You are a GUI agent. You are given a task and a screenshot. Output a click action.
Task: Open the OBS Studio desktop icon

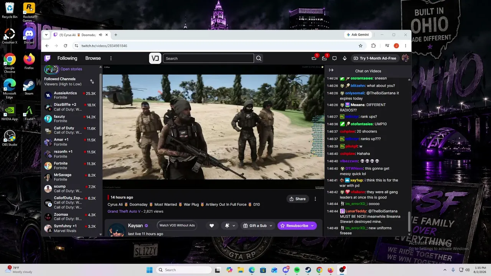(10, 138)
